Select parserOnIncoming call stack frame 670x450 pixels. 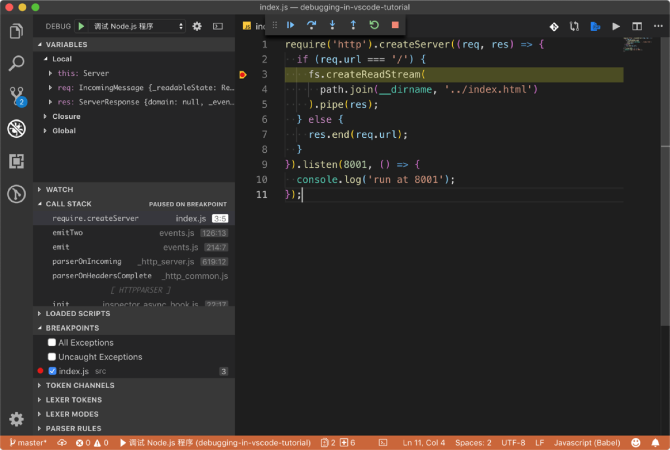point(87,262)
